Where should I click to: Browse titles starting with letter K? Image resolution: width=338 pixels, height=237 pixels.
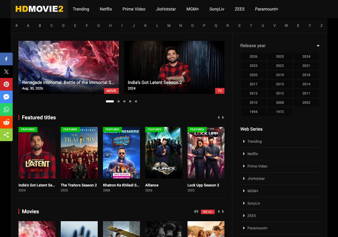(145, 26)
